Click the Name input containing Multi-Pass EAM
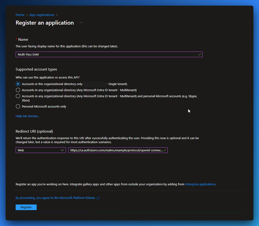Screen dimensions: 259x226 click(x=109, y=55)
